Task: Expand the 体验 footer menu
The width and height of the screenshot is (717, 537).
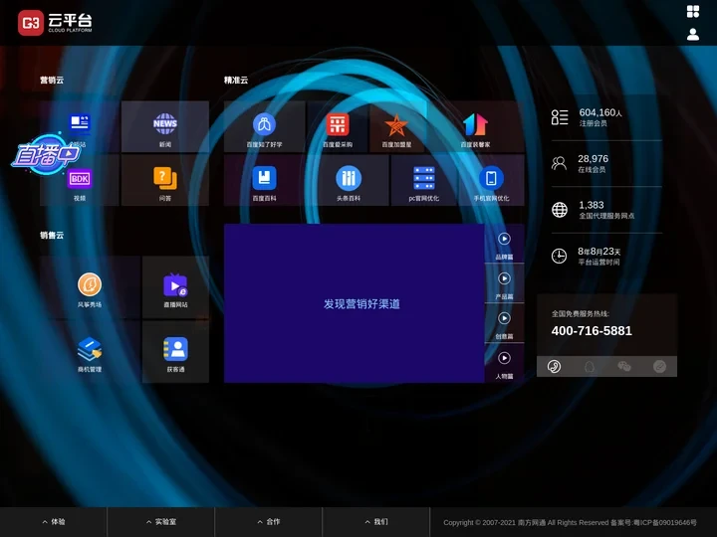Action: click(54, 522)
